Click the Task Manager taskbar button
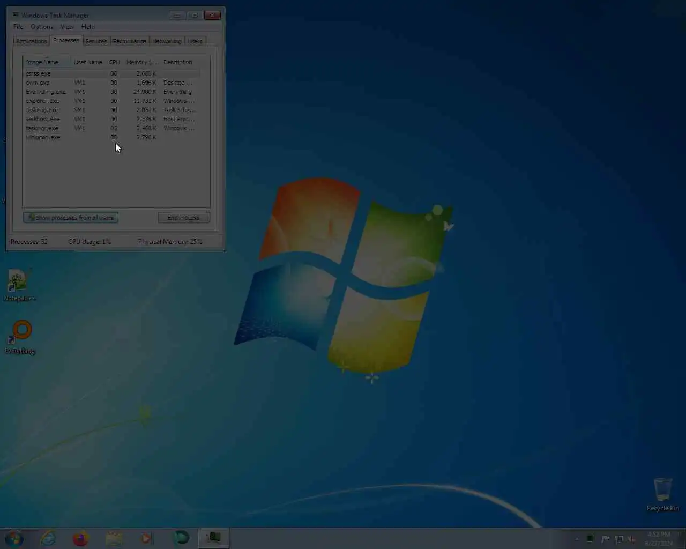686x549 pixels. click(x=214, y=538)
